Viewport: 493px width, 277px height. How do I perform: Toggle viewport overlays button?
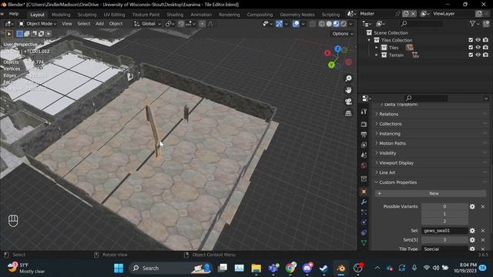pyautogui.click(x=296, y=24)
